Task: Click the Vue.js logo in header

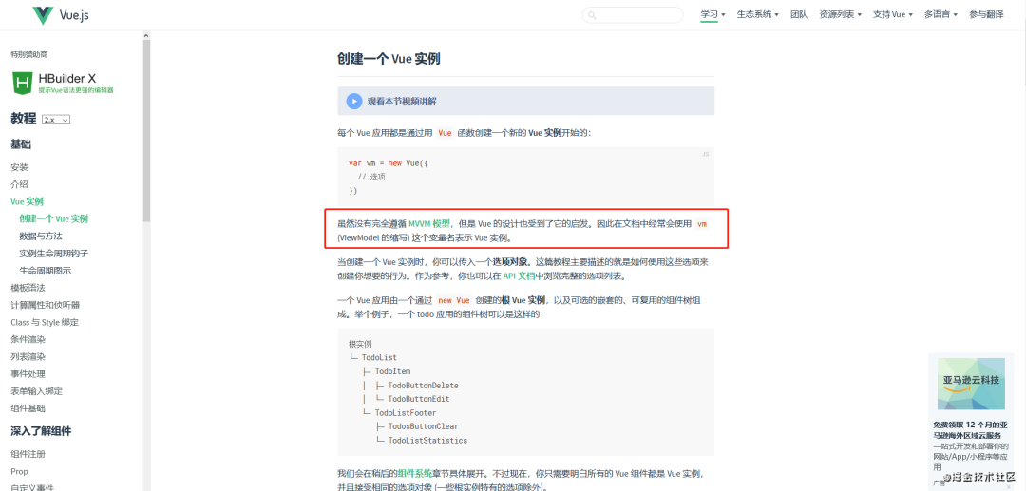Action: pos(61,15)
